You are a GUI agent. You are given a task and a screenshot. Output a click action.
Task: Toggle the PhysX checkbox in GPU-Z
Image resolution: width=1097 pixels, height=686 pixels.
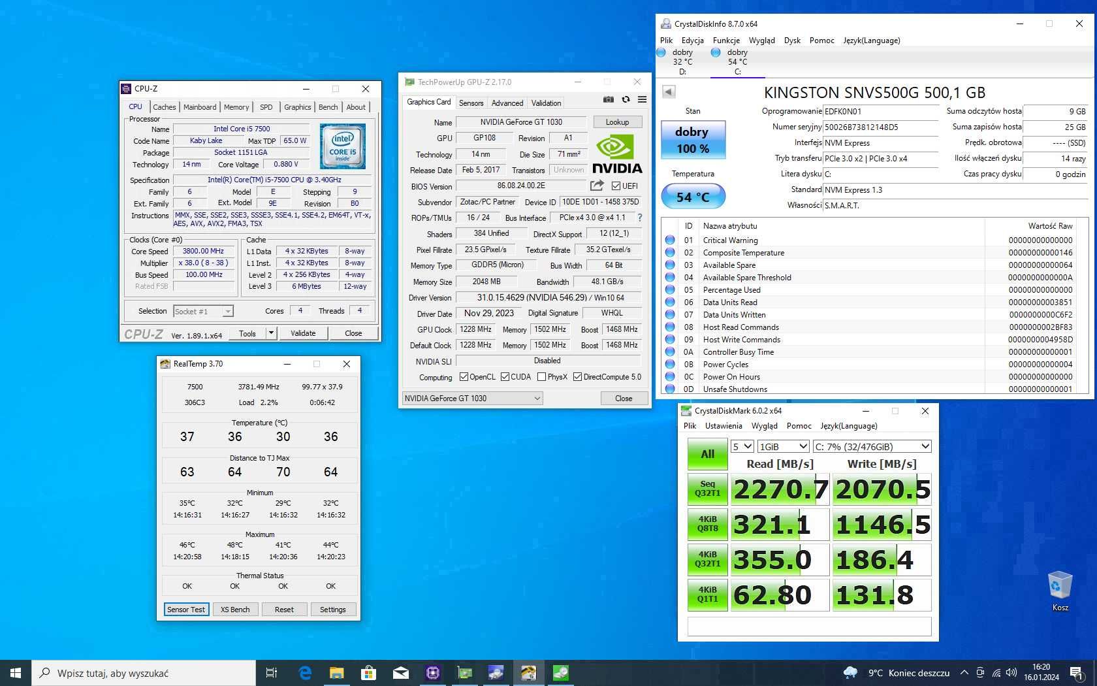coord(541,377)
